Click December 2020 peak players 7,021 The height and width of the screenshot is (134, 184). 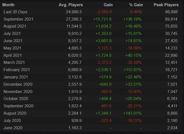pyautogui.click(x=172, y=84)
